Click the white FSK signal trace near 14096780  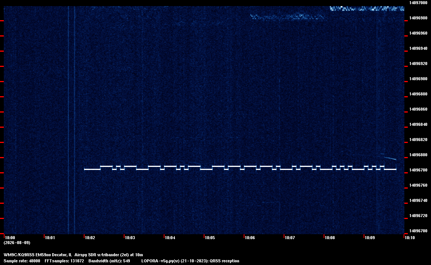pos(240,168)
